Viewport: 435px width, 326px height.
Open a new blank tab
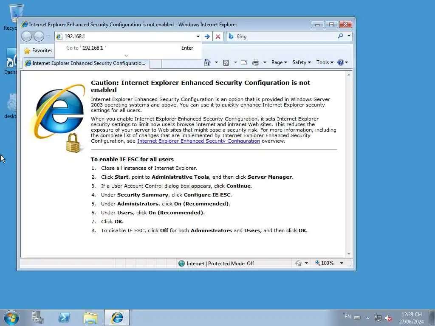point(155,64)
